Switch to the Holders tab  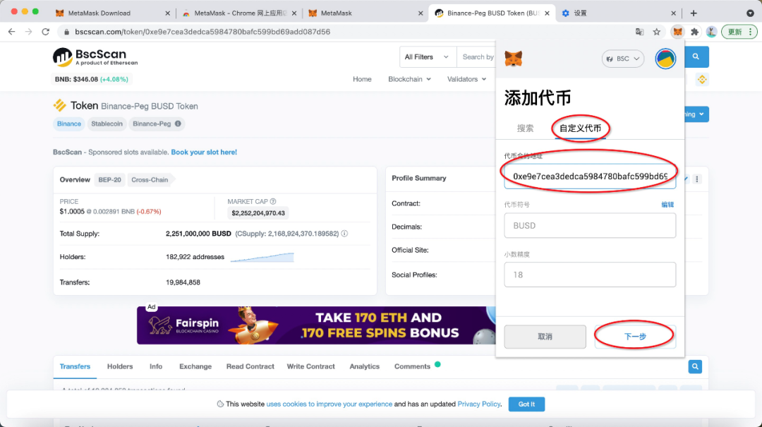(119, 366)
